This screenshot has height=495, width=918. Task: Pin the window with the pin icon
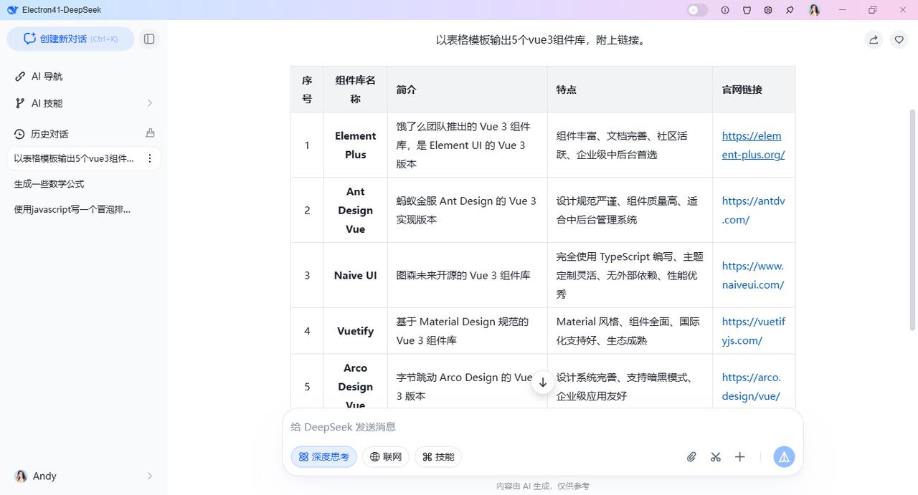(790, 10)
